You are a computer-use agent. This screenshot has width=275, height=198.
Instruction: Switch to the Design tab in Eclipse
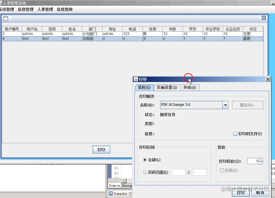tap(127, 185)
